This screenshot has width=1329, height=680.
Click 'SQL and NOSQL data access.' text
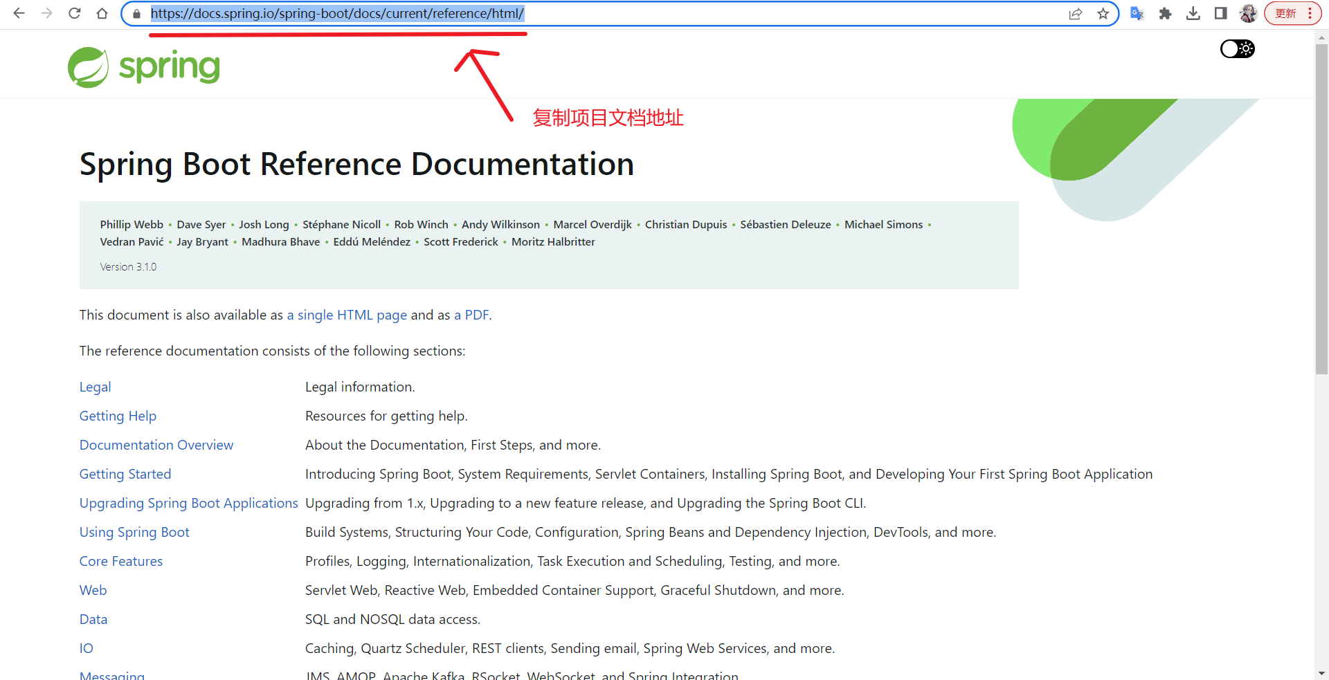(x=392, y=619)
